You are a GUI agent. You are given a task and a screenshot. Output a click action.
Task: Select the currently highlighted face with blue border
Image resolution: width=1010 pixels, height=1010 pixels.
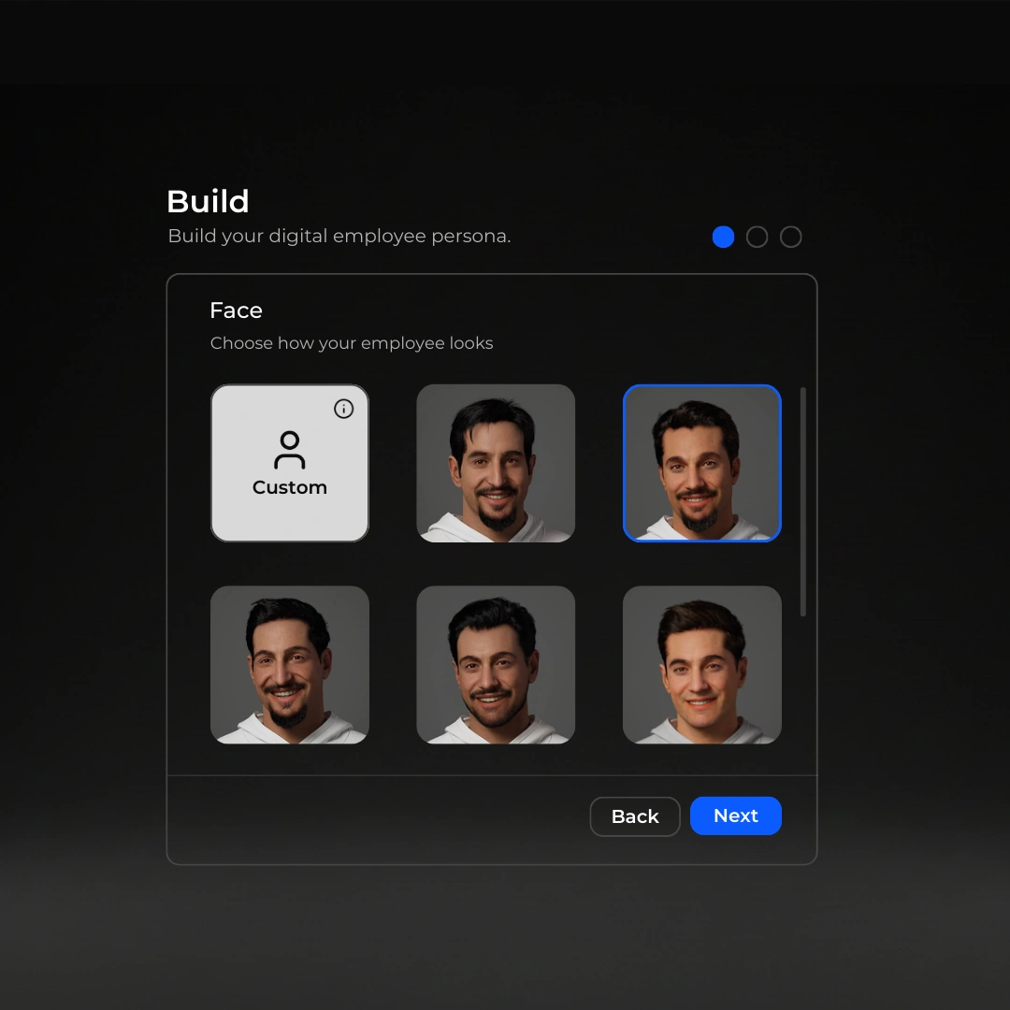pyautogui.click(x=701, y=463)
